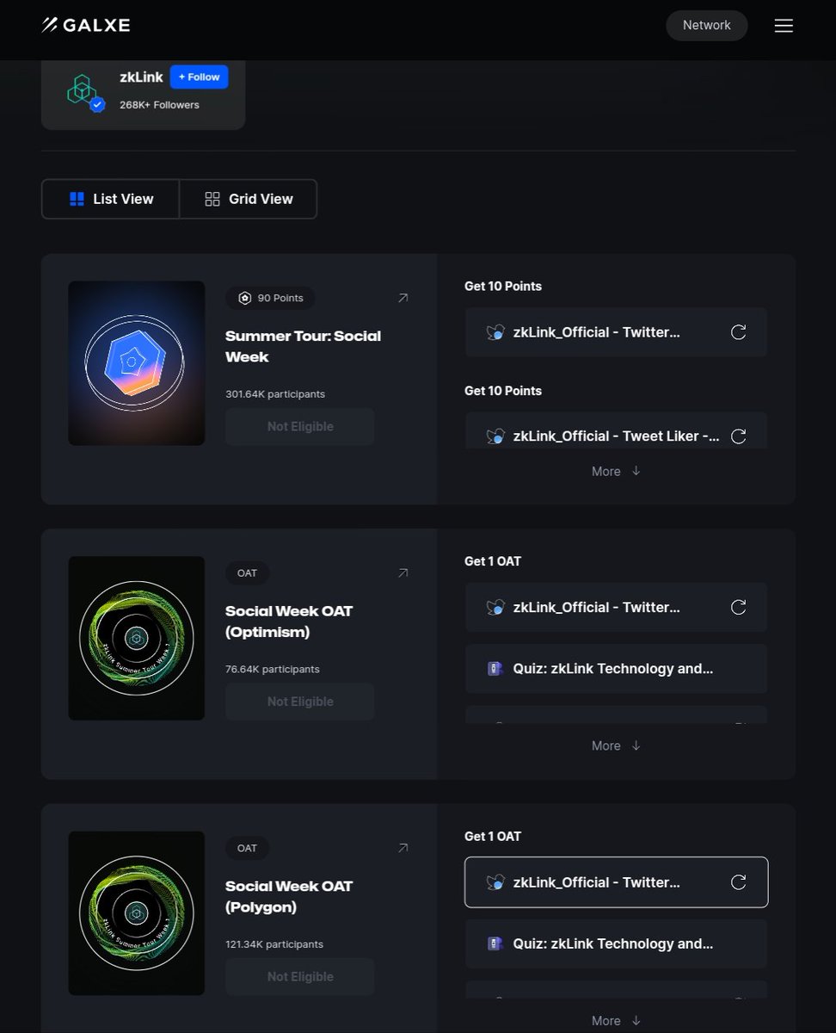The image size is (836, 1033).
Task: Refresh Tweet Liker task status
Action: (x=738, y=436)
